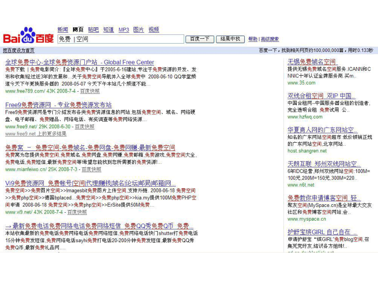
Task: Click the www.hzfwq.com ad URL
Action: (305, 117)
